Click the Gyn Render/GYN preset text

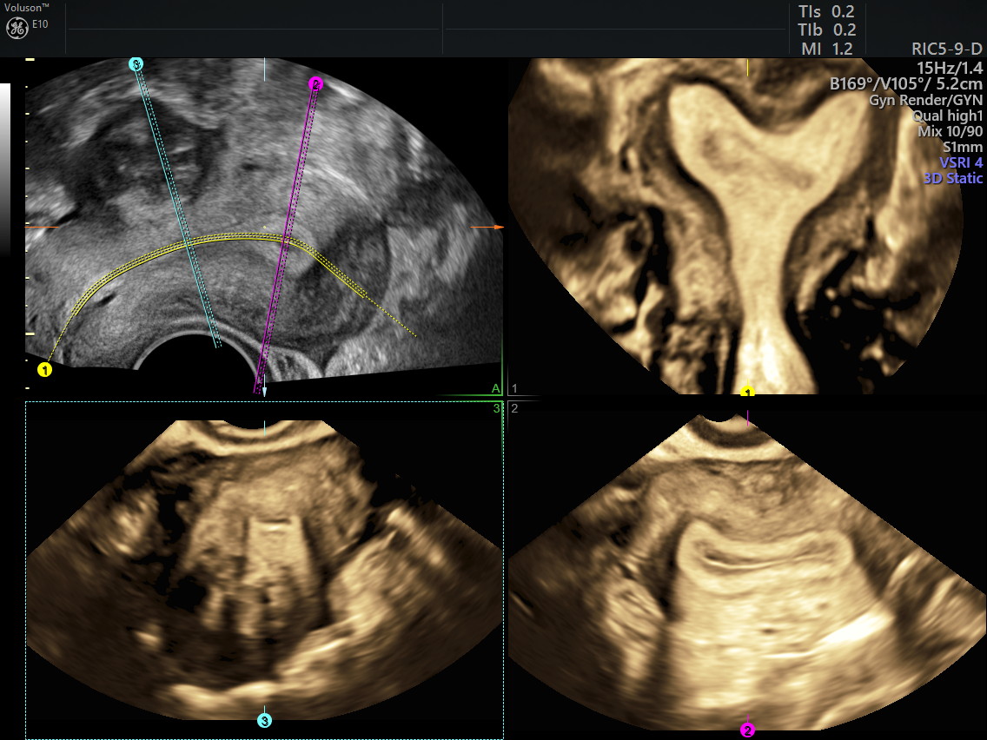pyautogui.click(x=925, y=100)
